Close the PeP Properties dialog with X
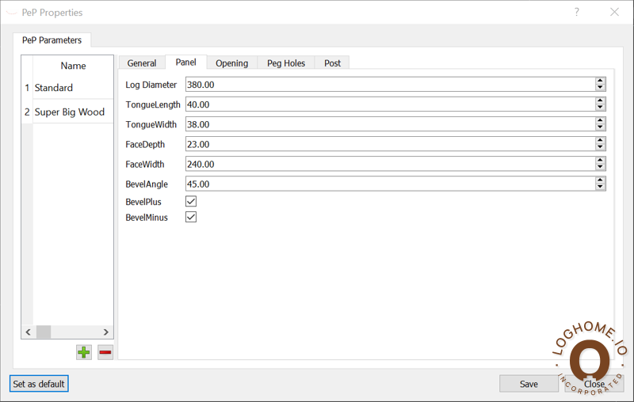Screen dimensions: 634x402 click(614, 12)
